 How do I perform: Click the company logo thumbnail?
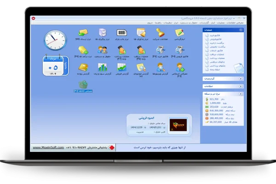tap(178, 125)
